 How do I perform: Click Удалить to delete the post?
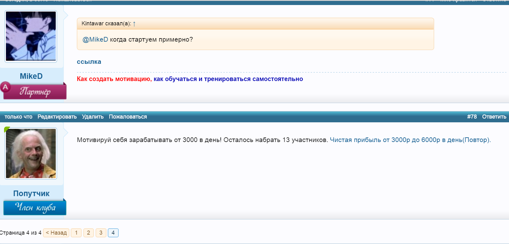coord(93,117)
